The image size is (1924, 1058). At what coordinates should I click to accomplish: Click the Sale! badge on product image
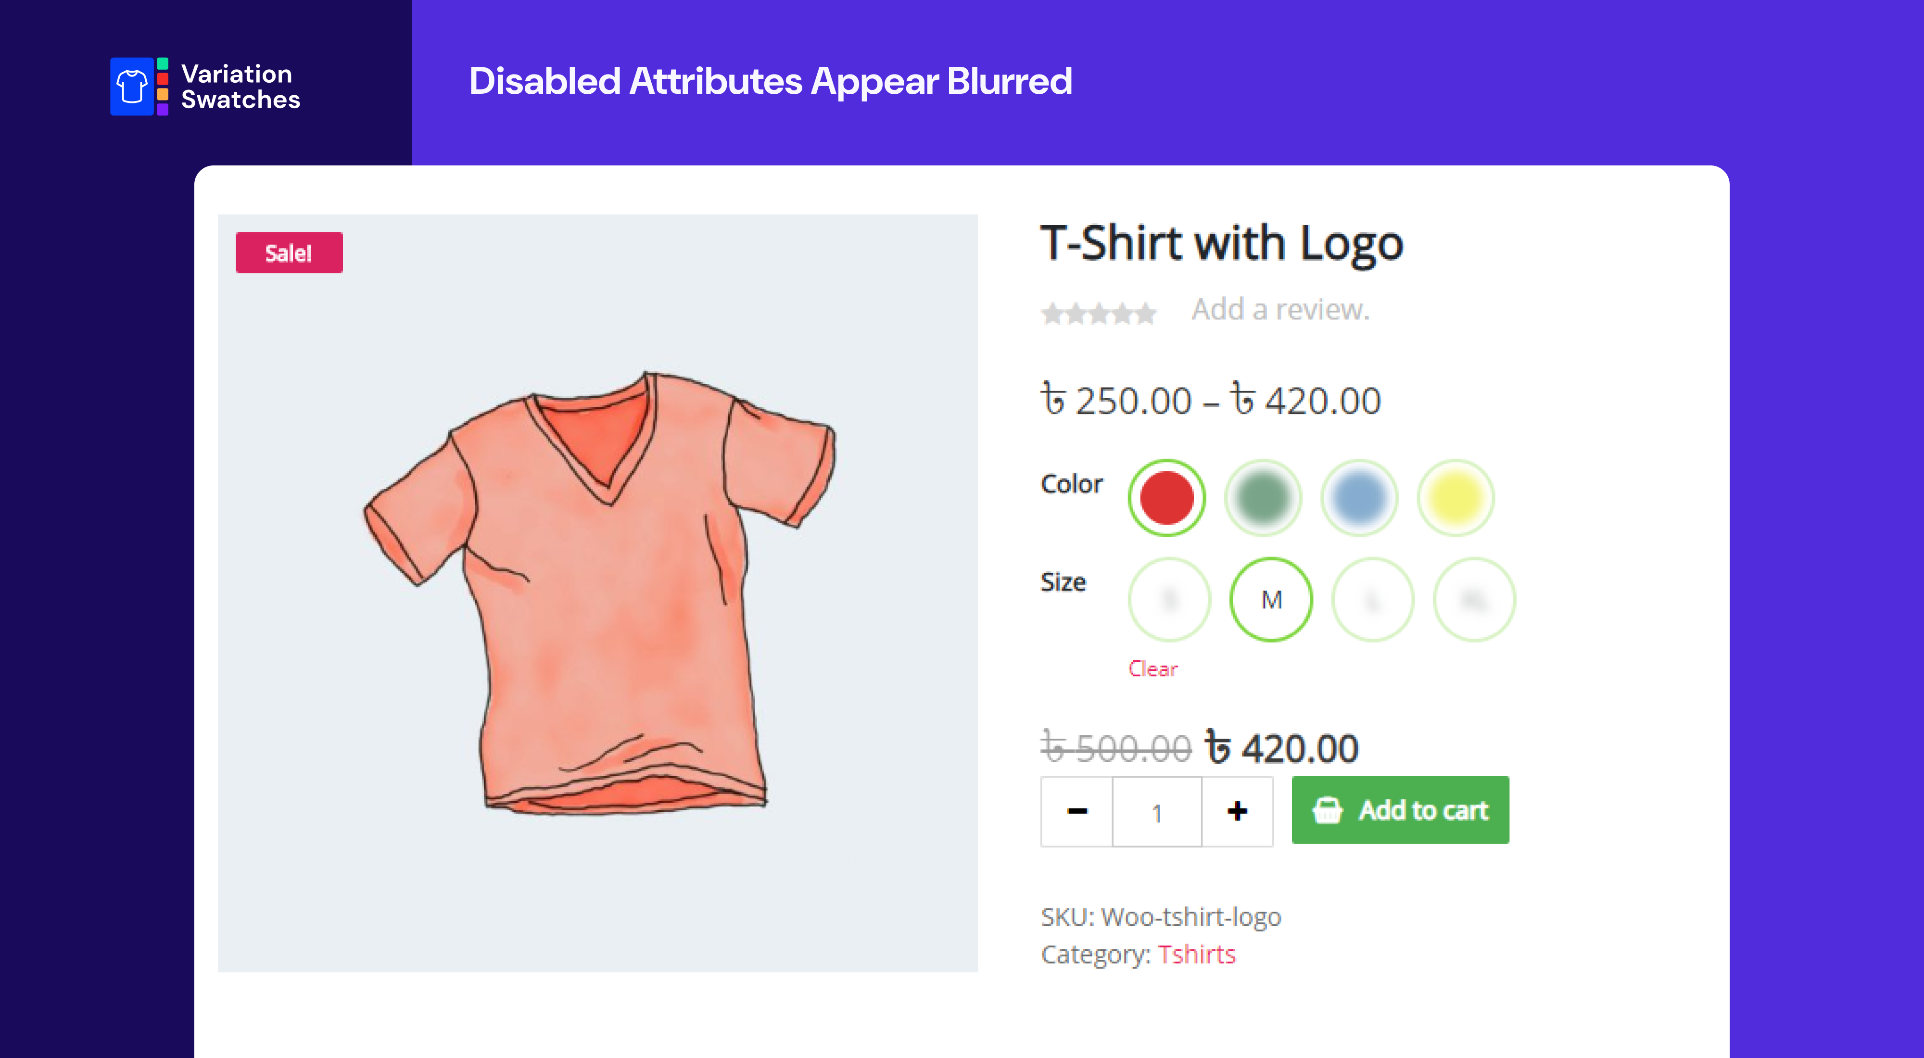point(289,253)
